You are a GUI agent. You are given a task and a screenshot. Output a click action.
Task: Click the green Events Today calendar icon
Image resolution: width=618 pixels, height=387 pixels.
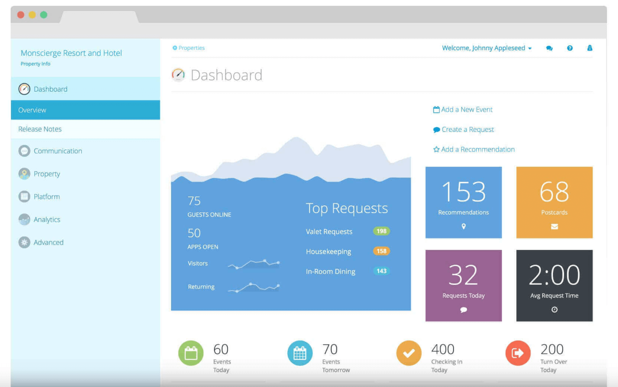click(191, 353)
